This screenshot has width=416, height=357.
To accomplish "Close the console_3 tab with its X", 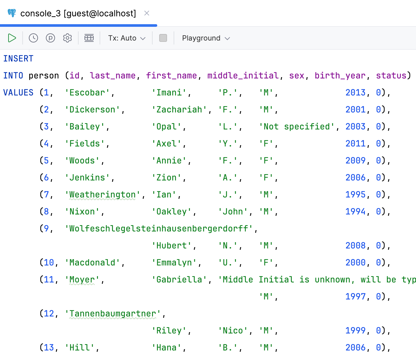I will pos(146,13).
